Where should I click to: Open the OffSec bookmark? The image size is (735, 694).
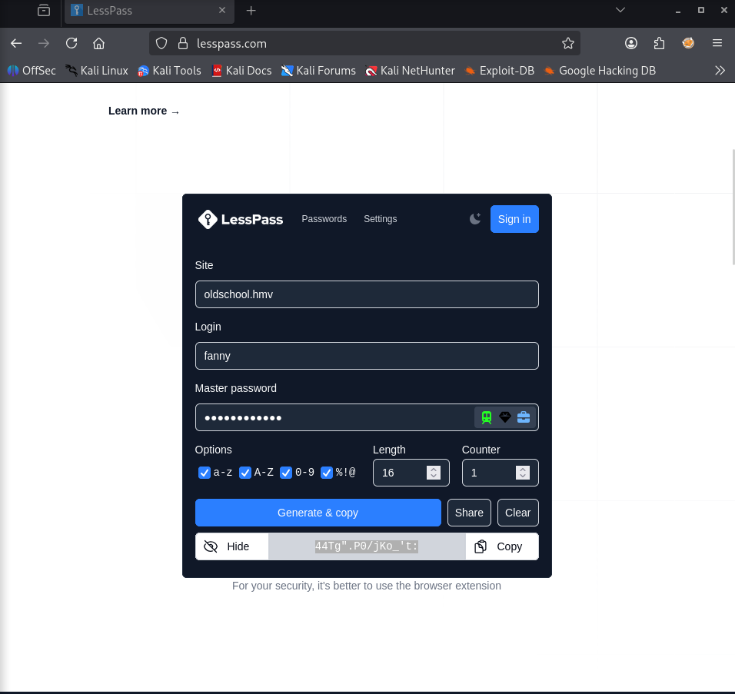coord(32,71)
